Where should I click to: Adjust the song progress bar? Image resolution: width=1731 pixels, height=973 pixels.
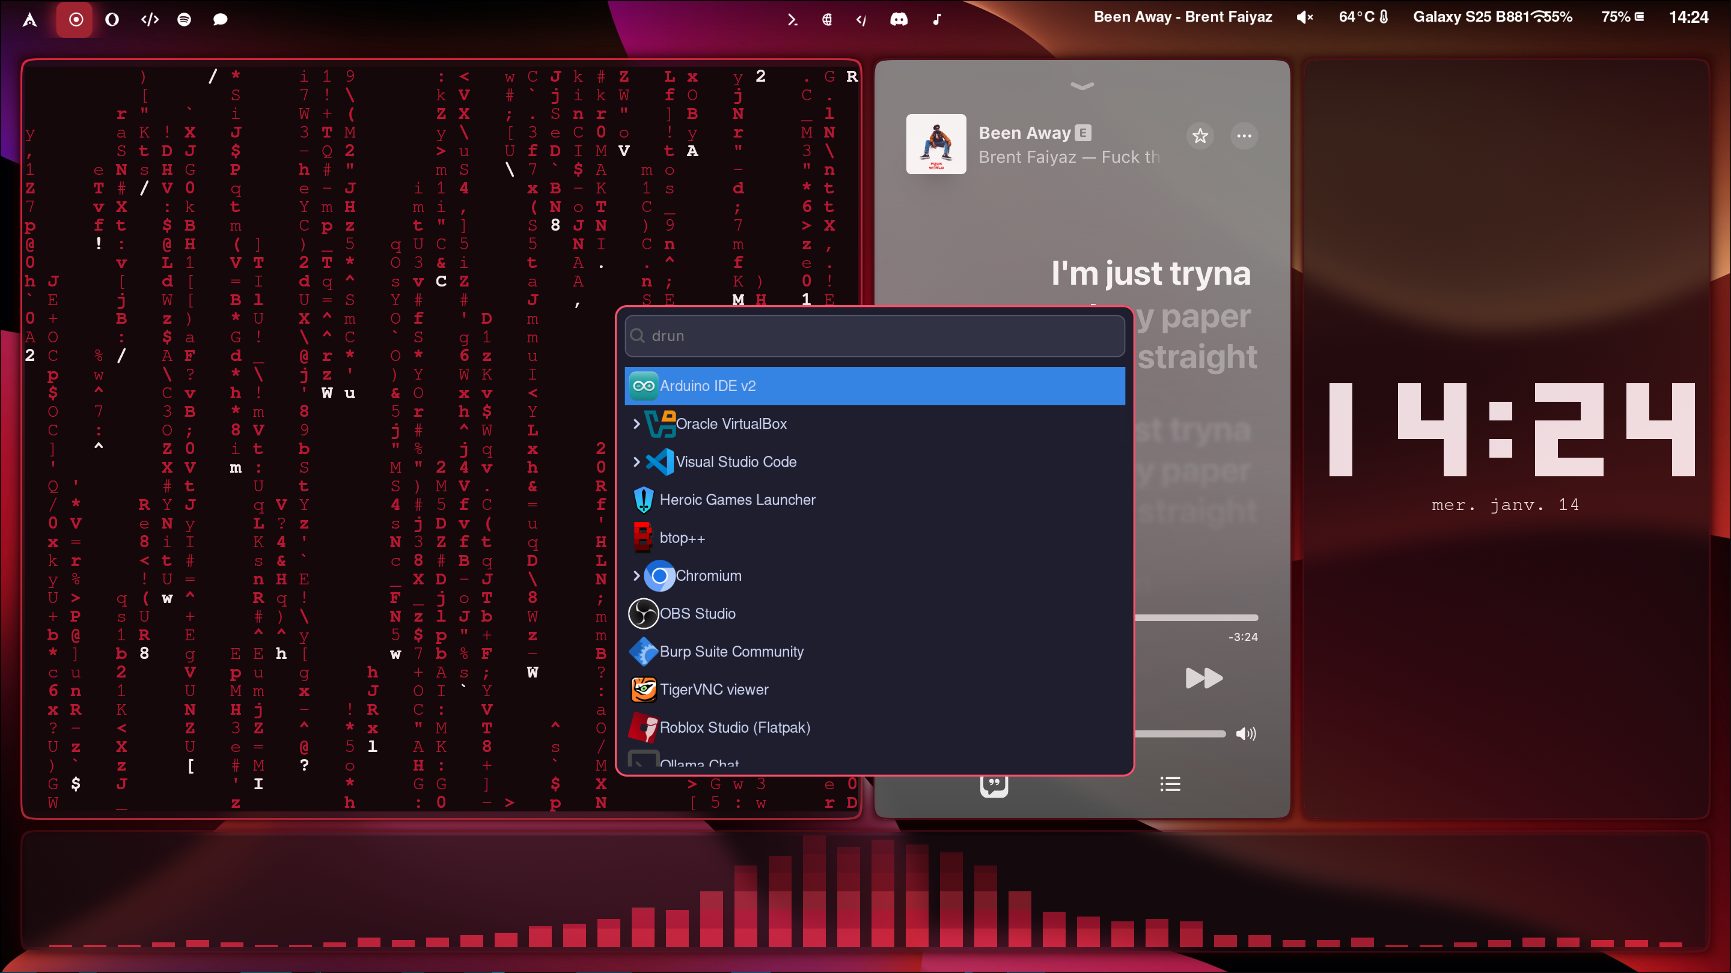[x=1196, y=618]
